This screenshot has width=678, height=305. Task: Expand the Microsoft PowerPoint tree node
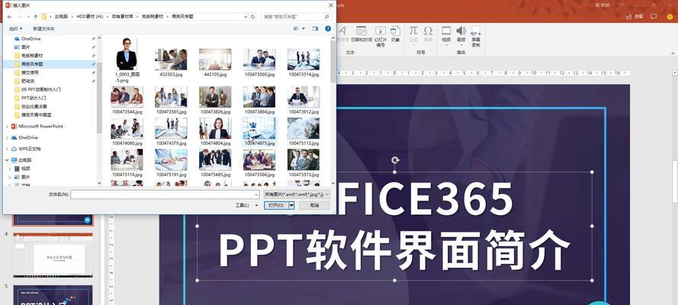tap(7, 126)
